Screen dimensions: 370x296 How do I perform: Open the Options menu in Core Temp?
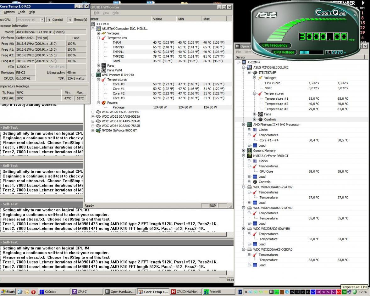9,12
